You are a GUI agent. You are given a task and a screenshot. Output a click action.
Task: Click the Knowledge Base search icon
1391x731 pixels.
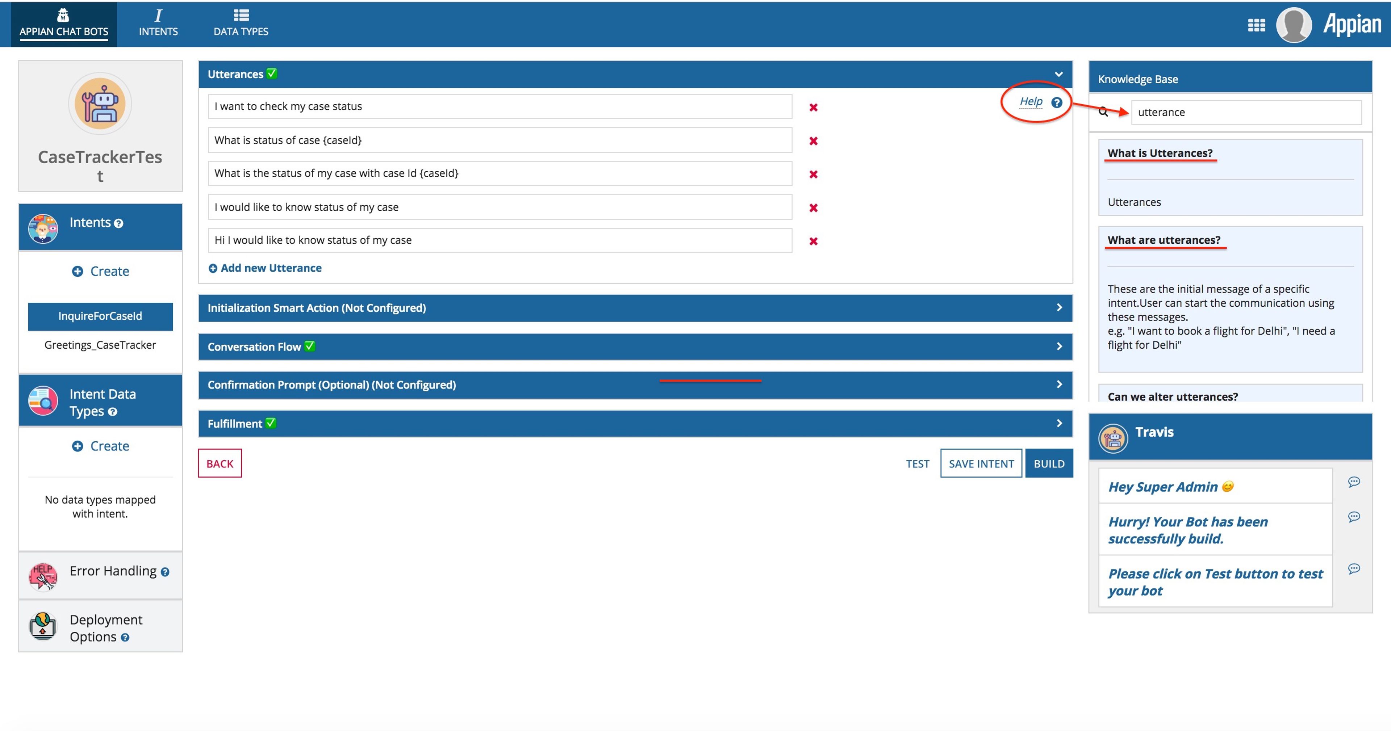pos(1104,112)
